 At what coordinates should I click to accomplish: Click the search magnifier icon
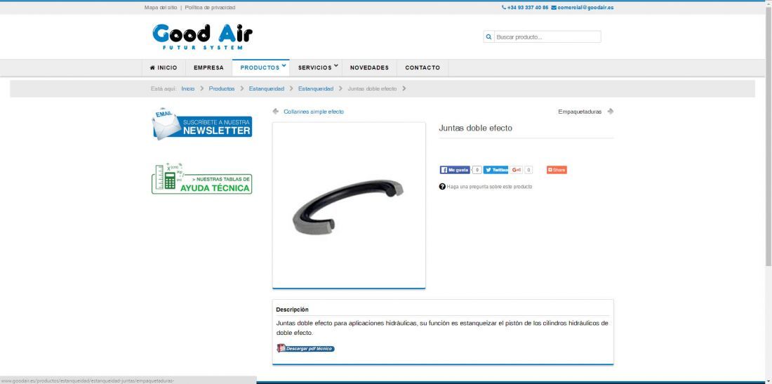[488, 37]
